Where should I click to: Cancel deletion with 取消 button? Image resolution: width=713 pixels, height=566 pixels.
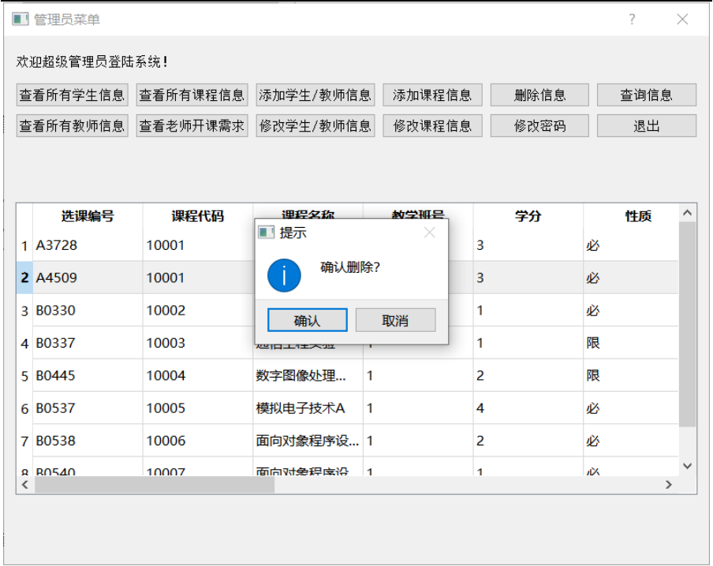click(x=395, y=320)
